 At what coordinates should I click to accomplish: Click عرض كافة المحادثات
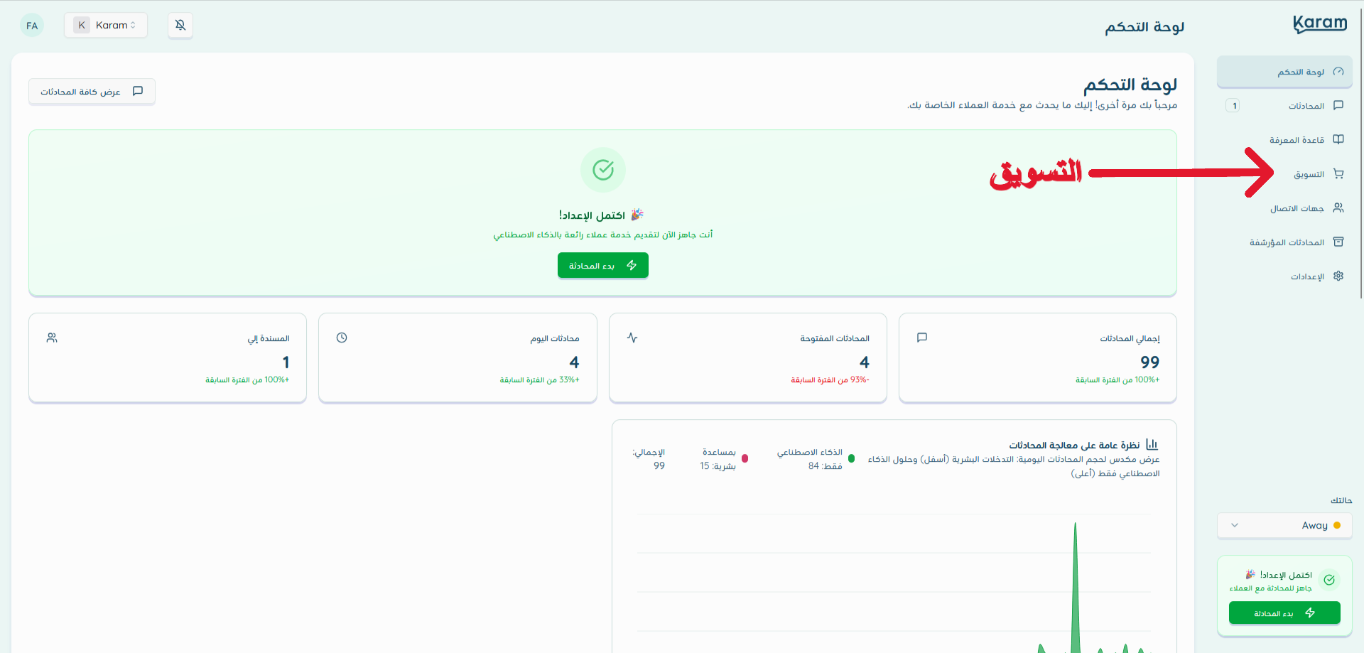91,91
